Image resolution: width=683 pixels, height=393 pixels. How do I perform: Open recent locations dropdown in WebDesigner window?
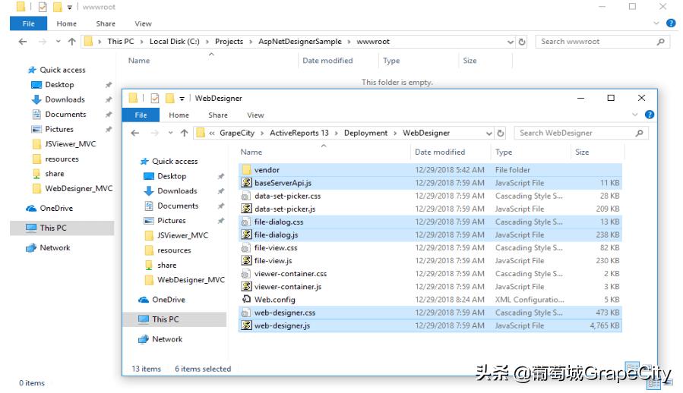(170, 133)
